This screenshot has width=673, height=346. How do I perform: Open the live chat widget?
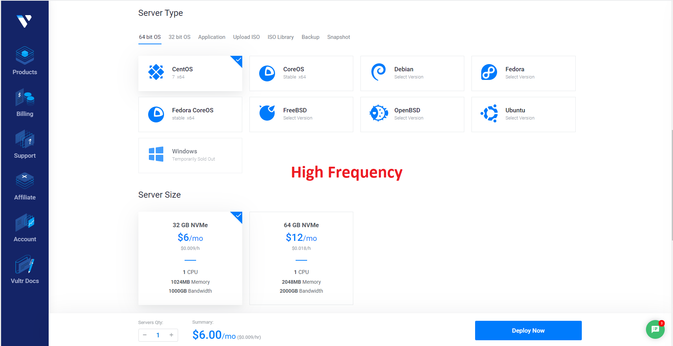(655, 329)
